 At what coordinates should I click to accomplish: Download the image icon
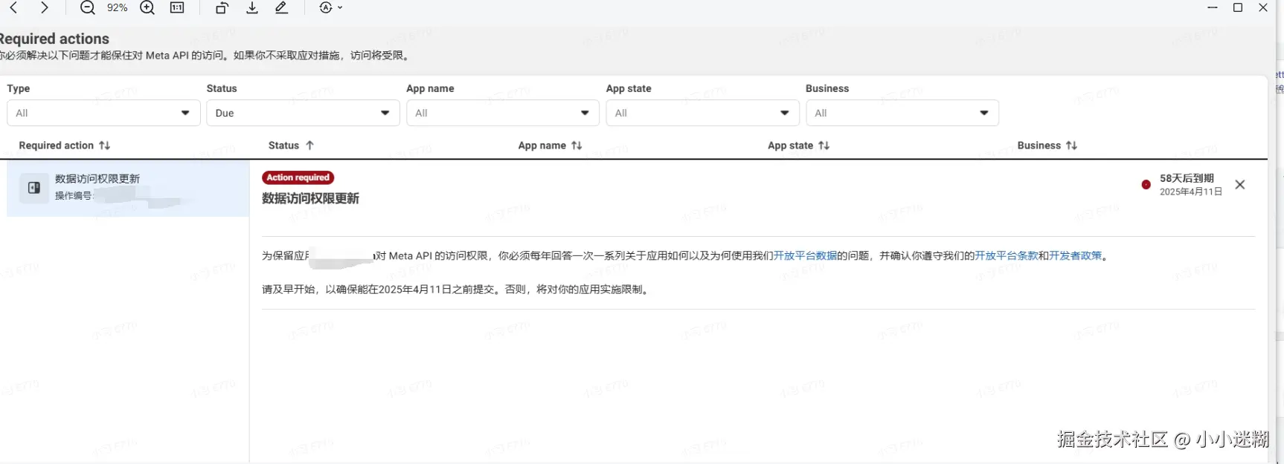[252, 7]
